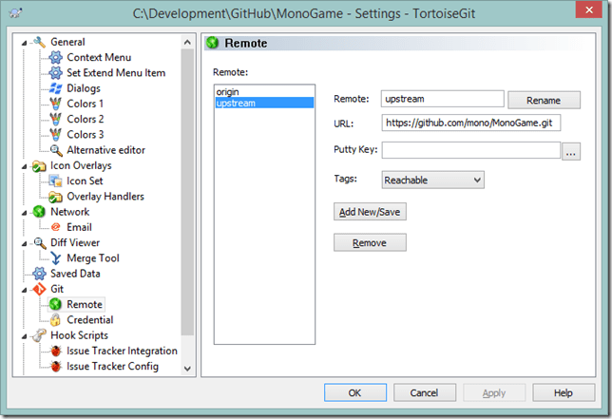The width and height of the screenshot is (612, 419).
Task: Click the Network globe icon
Action: pyautogui.click(x=39, y=212)
